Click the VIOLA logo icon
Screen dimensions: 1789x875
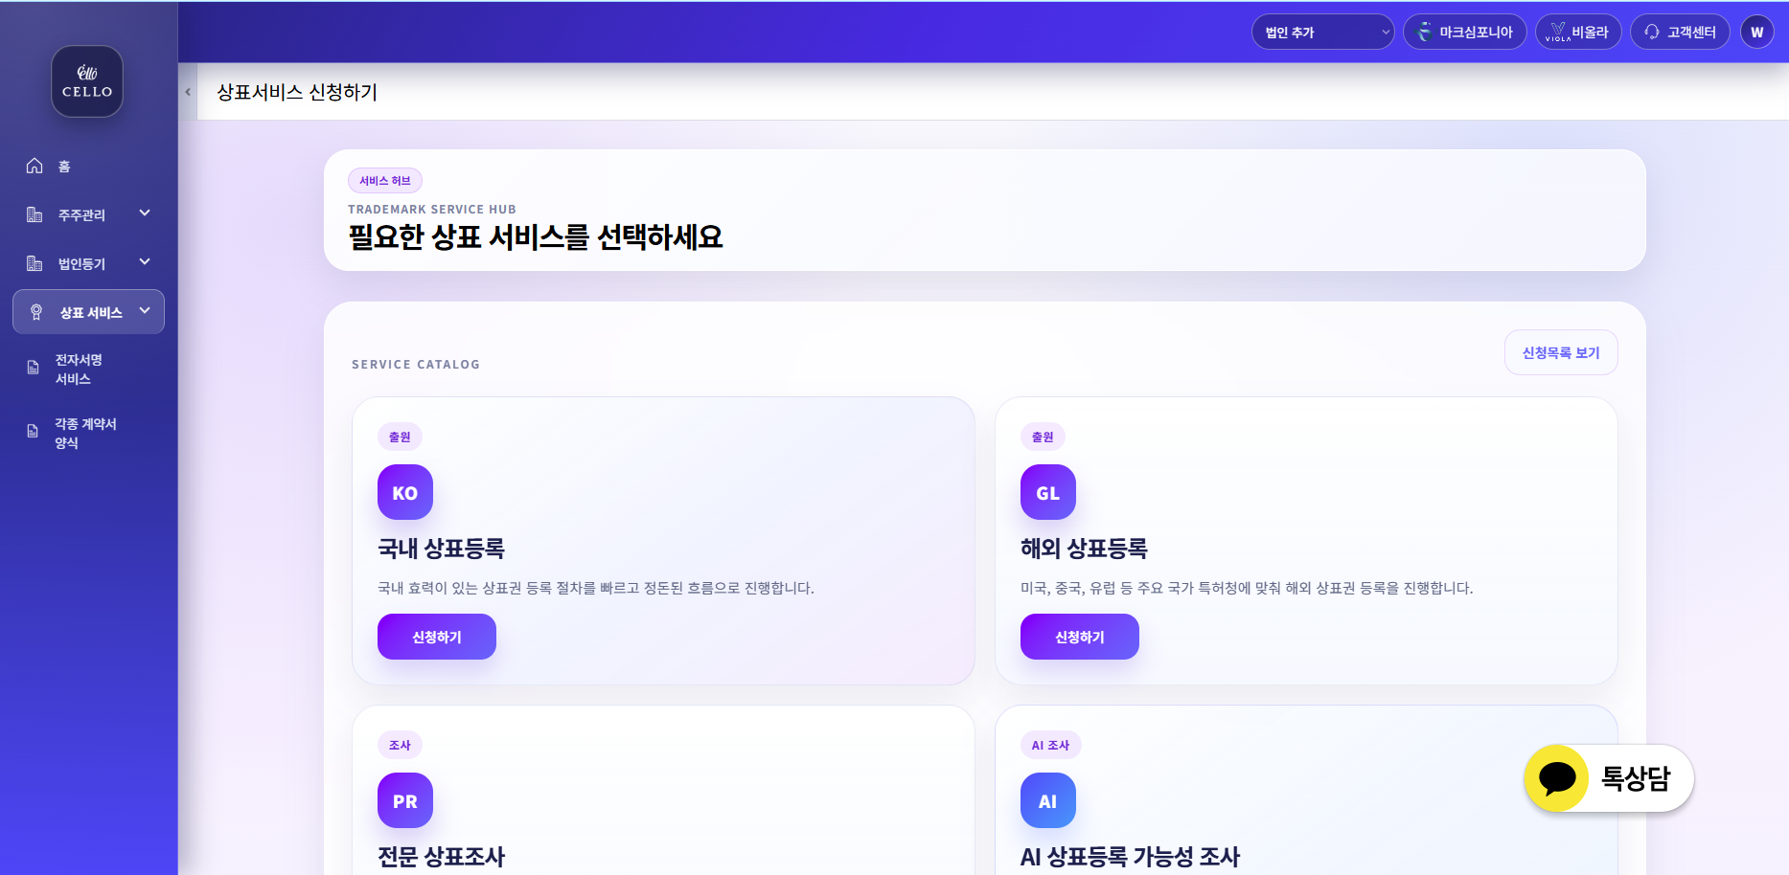point(1558,32)
